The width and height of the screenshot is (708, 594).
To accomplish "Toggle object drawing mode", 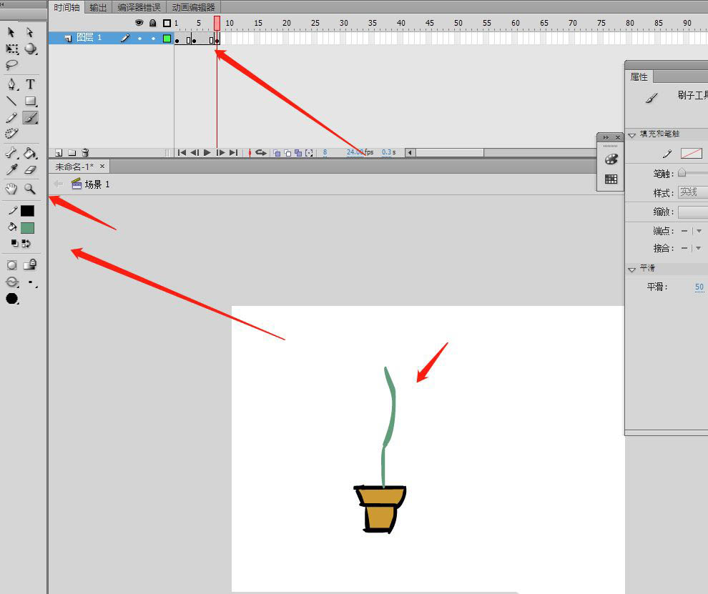I will point(11,265).
